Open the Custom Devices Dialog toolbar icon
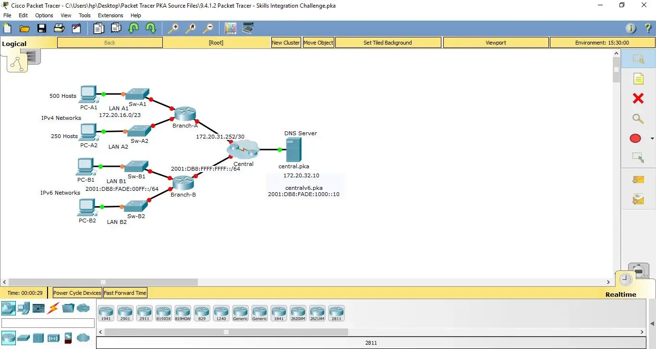 pyautogui.click(x=247, y=28)
